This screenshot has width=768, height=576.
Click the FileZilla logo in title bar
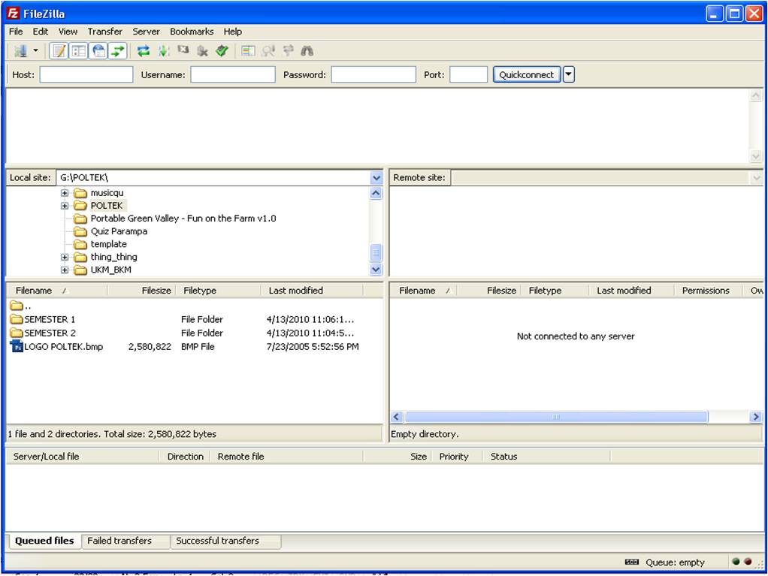click(x=14, y=14)
